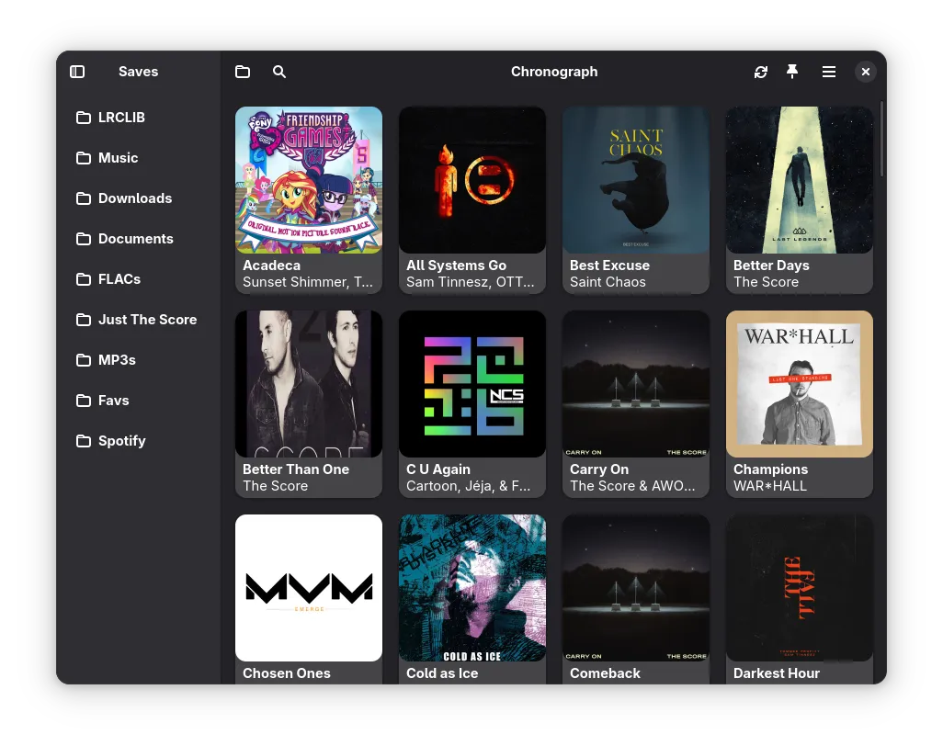Select the Music folder in sidebar
The height and width of the screenshot is (746, 943).
tap(118, 158)
